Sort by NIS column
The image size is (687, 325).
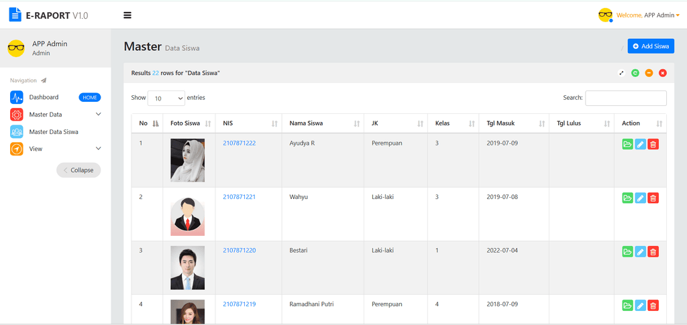click(248, 123)
